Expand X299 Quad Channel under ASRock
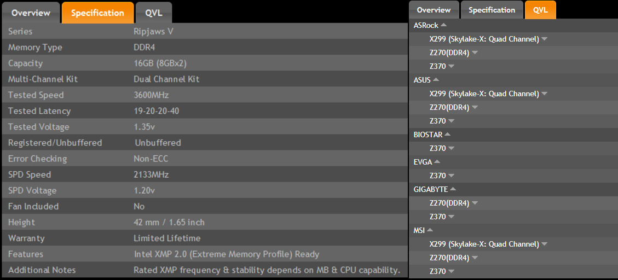The width and height of the screenshot is (618, 280). pos(544,39)
